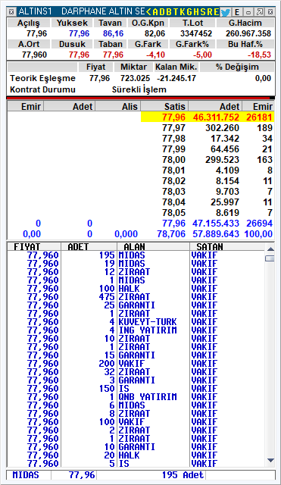Click the Kalan Mik. value -21.245.17
Image resolution: width=281 pixels, height=485 pixels.
click(176, 78)
